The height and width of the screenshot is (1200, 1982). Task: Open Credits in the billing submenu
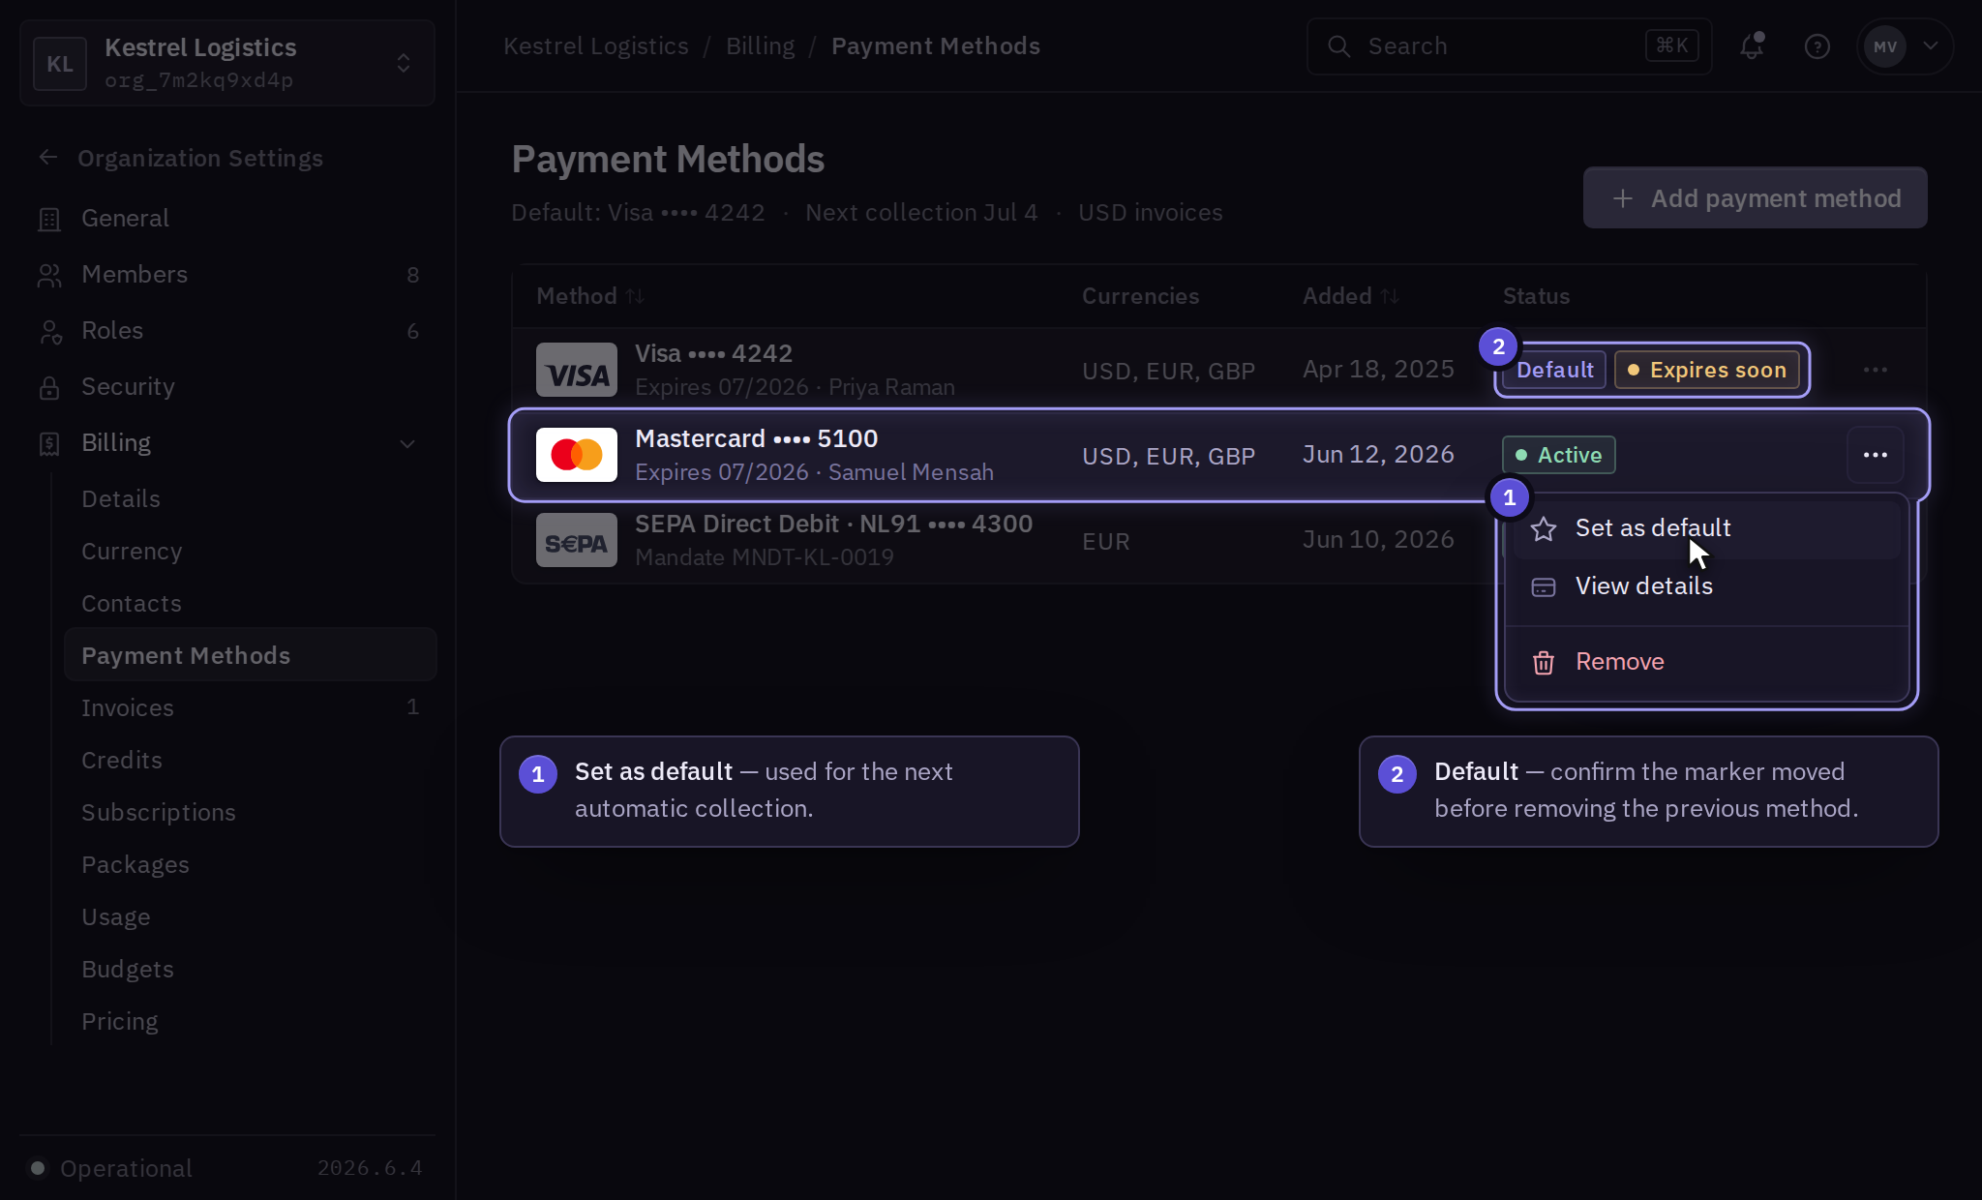[250, 761]
